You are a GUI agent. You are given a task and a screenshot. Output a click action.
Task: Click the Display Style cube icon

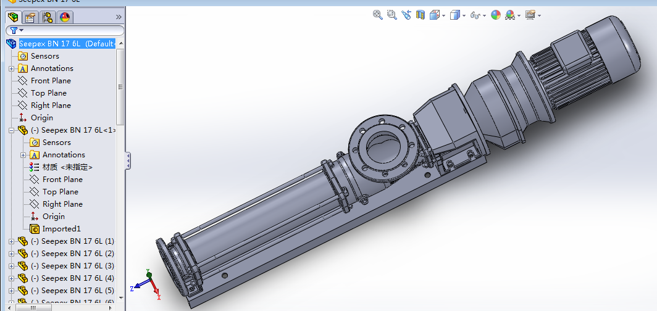[455, 15]
